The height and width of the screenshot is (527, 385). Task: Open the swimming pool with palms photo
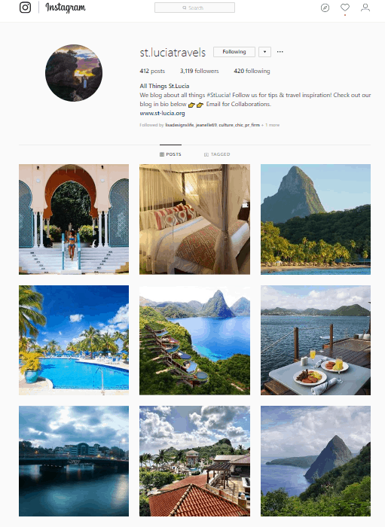tap(74, 340)
